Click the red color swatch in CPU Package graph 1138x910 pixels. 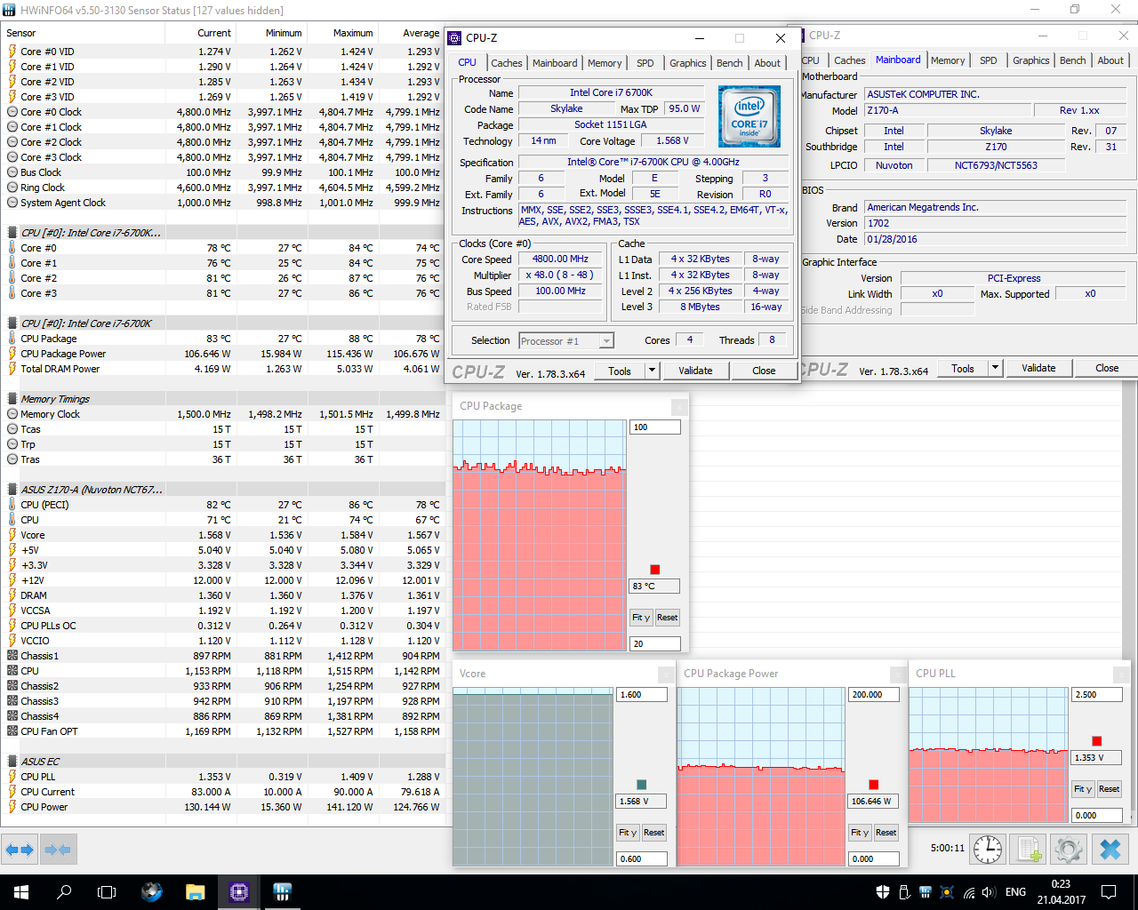click(655, 570)
